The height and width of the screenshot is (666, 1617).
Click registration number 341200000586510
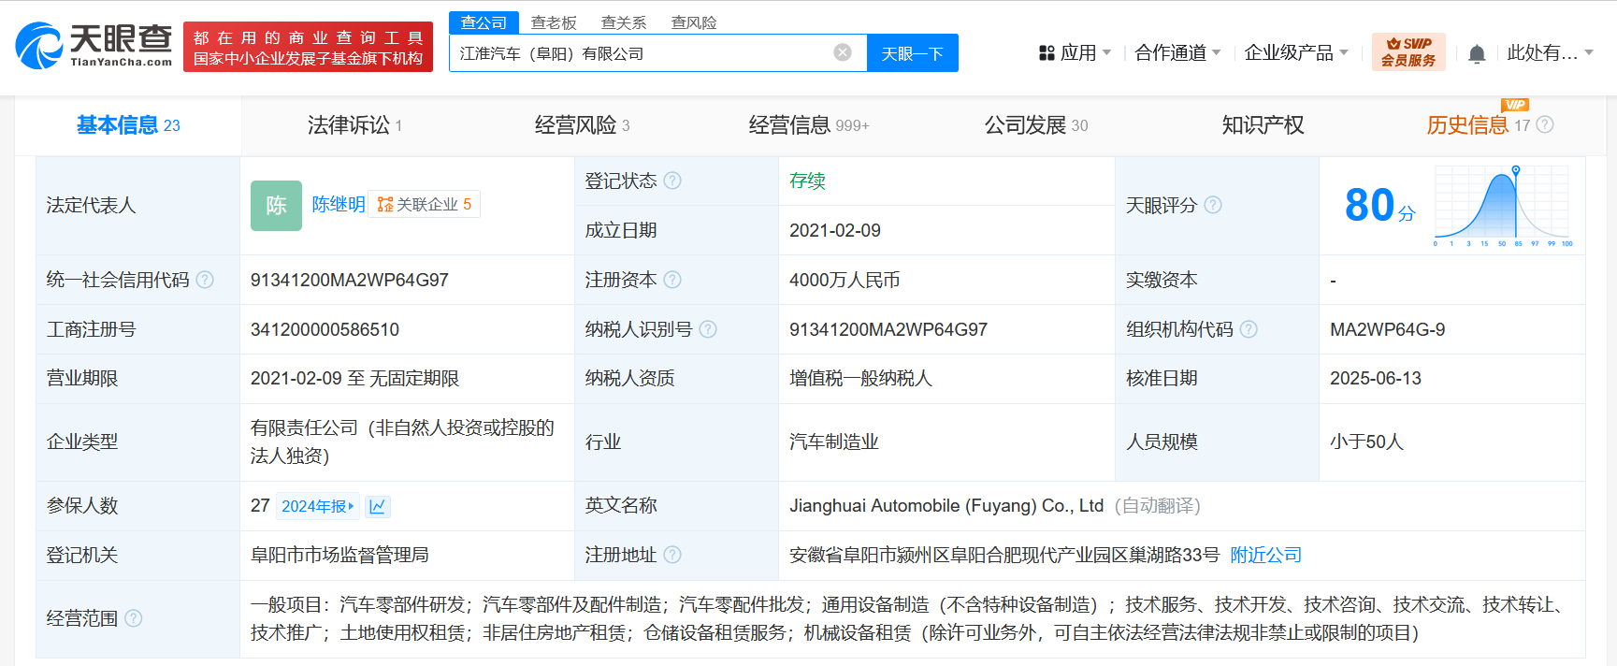325,329
